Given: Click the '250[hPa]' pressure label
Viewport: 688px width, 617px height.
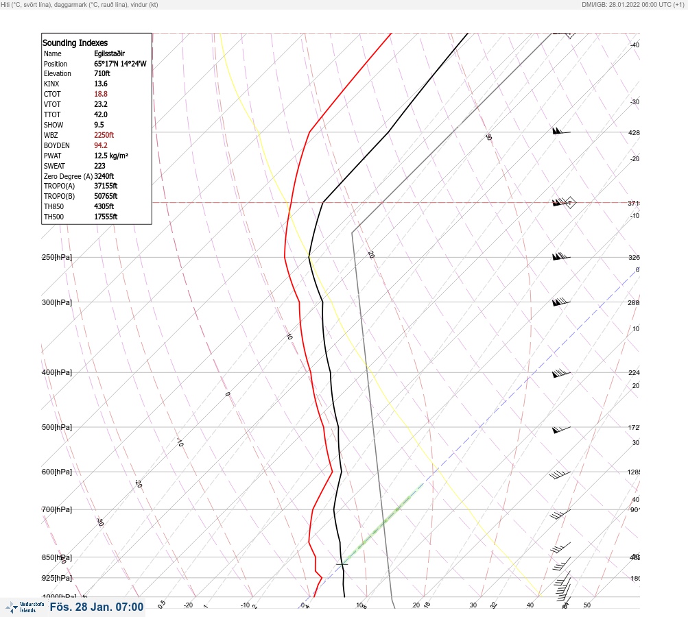Looking at the screenshot, I should click(x=57, y=257).
